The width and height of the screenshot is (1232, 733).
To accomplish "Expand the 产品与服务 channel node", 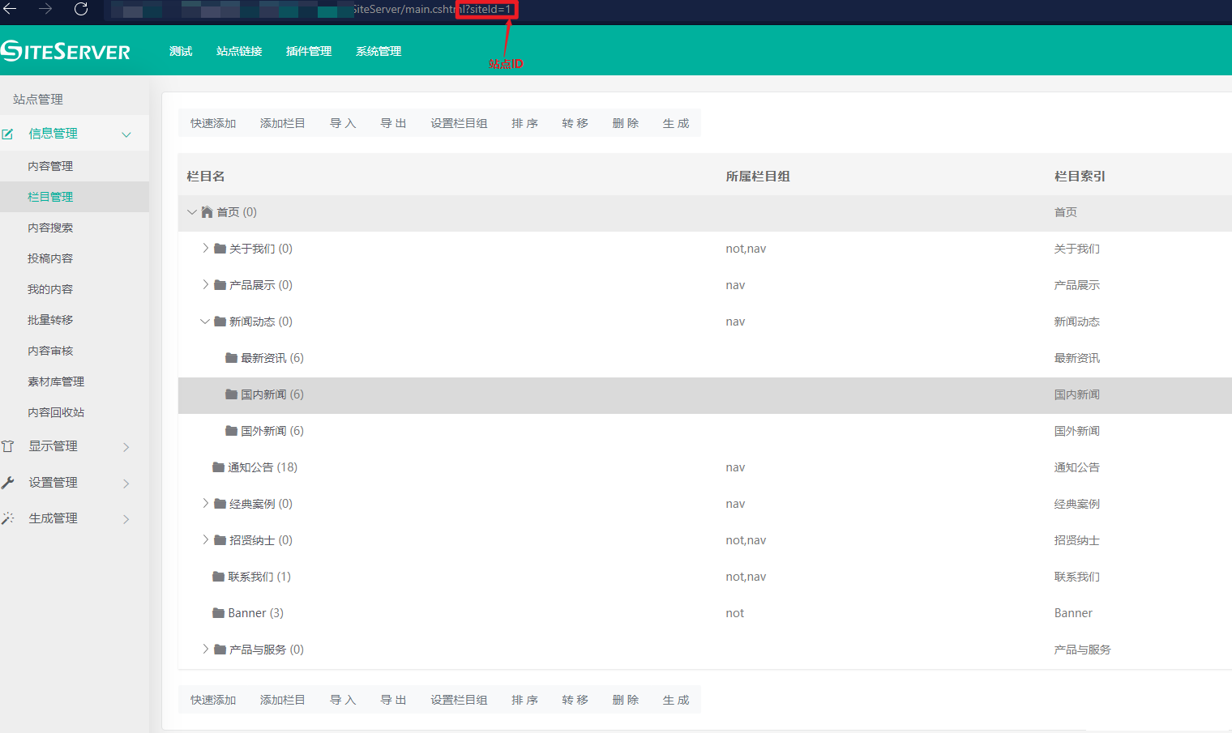I will pos(205,650).
